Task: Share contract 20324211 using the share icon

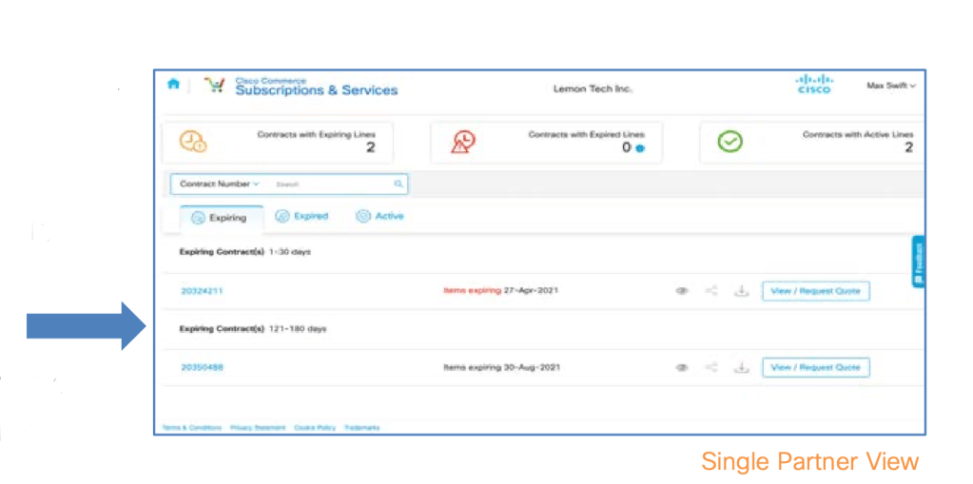Action: point(710,291)
